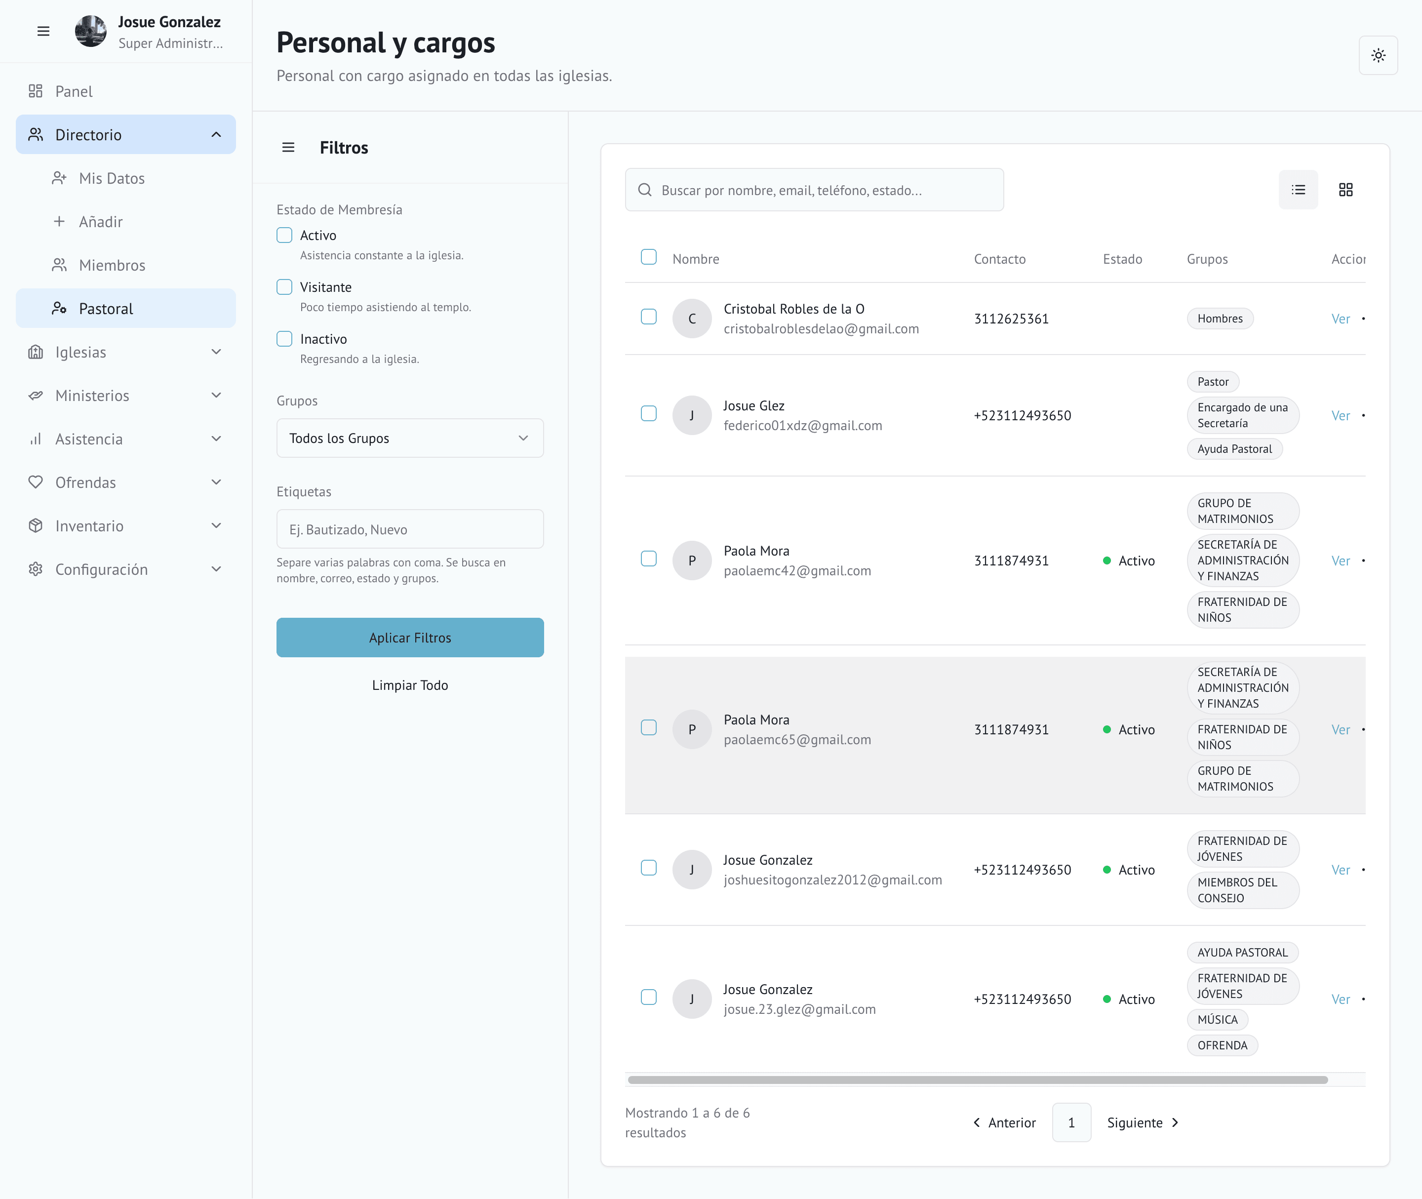Screen dimensions: 1422x1199
Task: Check the Visitante membership filter
Action: click(x=285, y=287)
